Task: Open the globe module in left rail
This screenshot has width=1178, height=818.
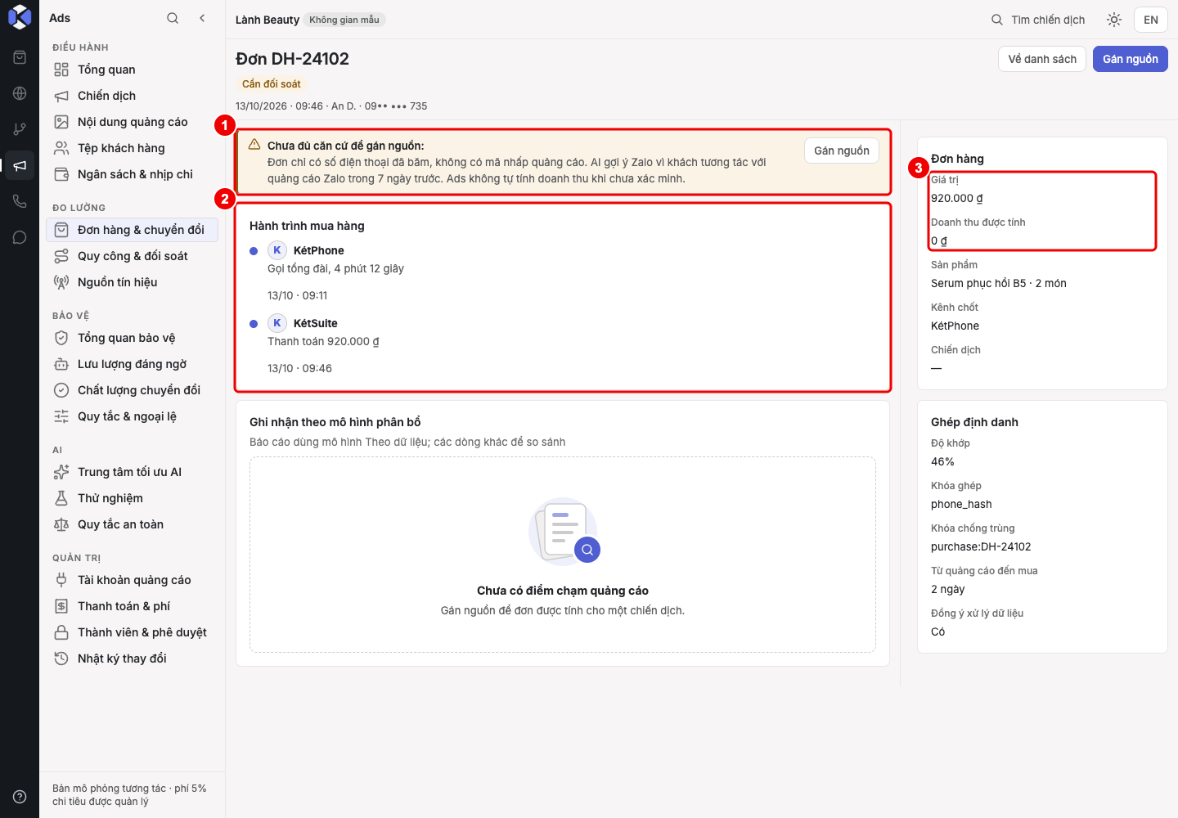Action: [x=20, y=93]
